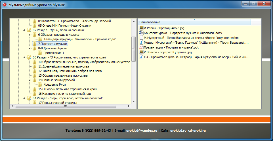
Task: Click folder icon of 'Крещение Руси'
Action: [x=40, y=85]
